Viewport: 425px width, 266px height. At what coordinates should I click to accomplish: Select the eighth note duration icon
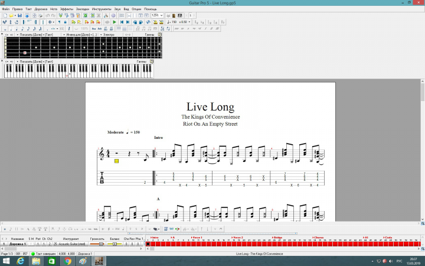22,28
